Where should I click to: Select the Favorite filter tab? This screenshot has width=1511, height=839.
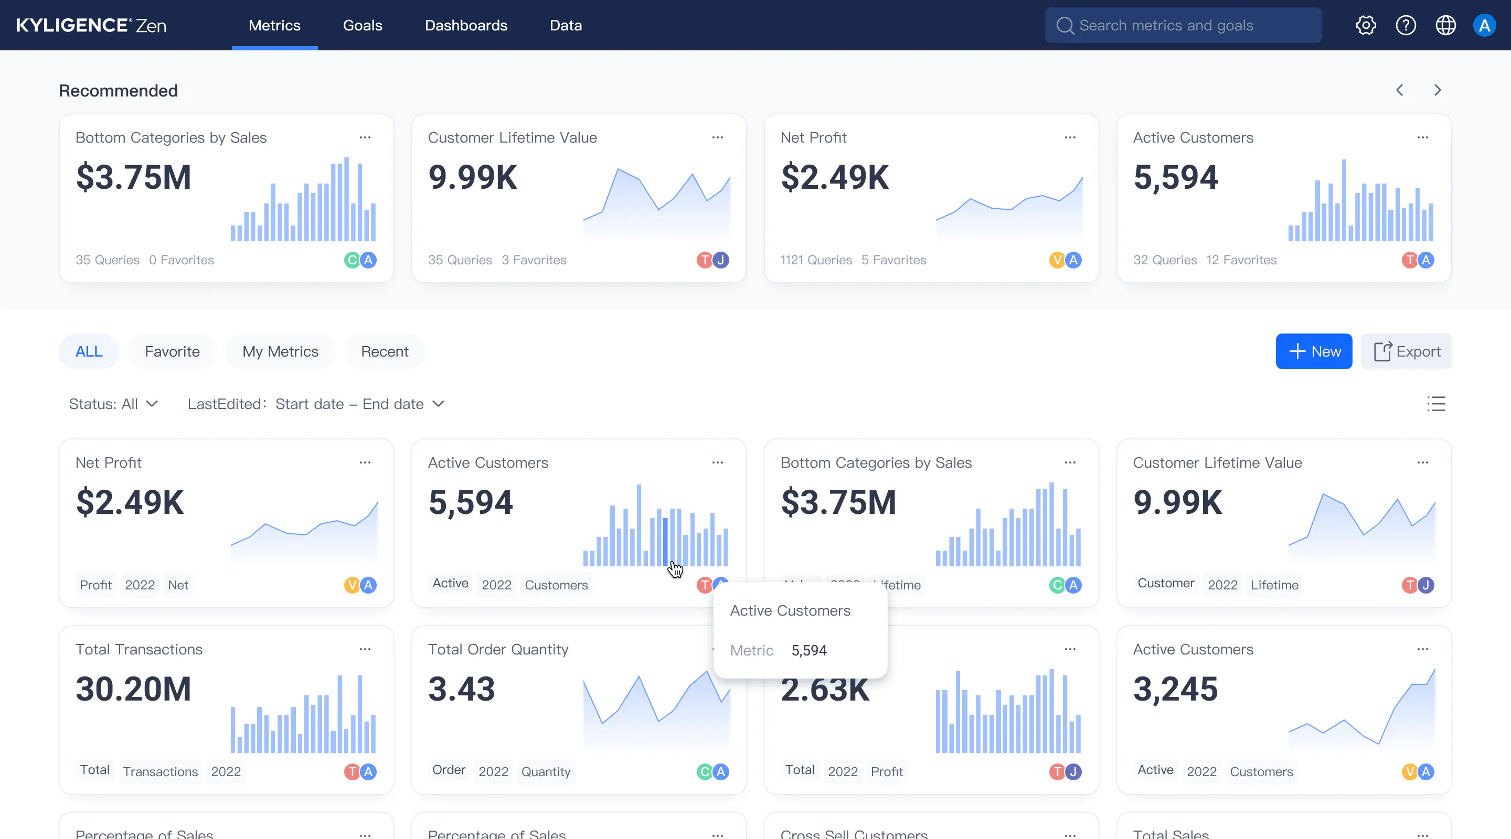click(x=173, y=351)
